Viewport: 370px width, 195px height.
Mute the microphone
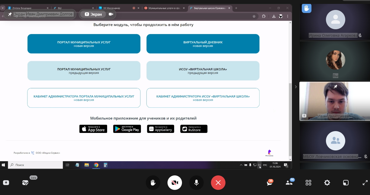(x=196, y=183)
